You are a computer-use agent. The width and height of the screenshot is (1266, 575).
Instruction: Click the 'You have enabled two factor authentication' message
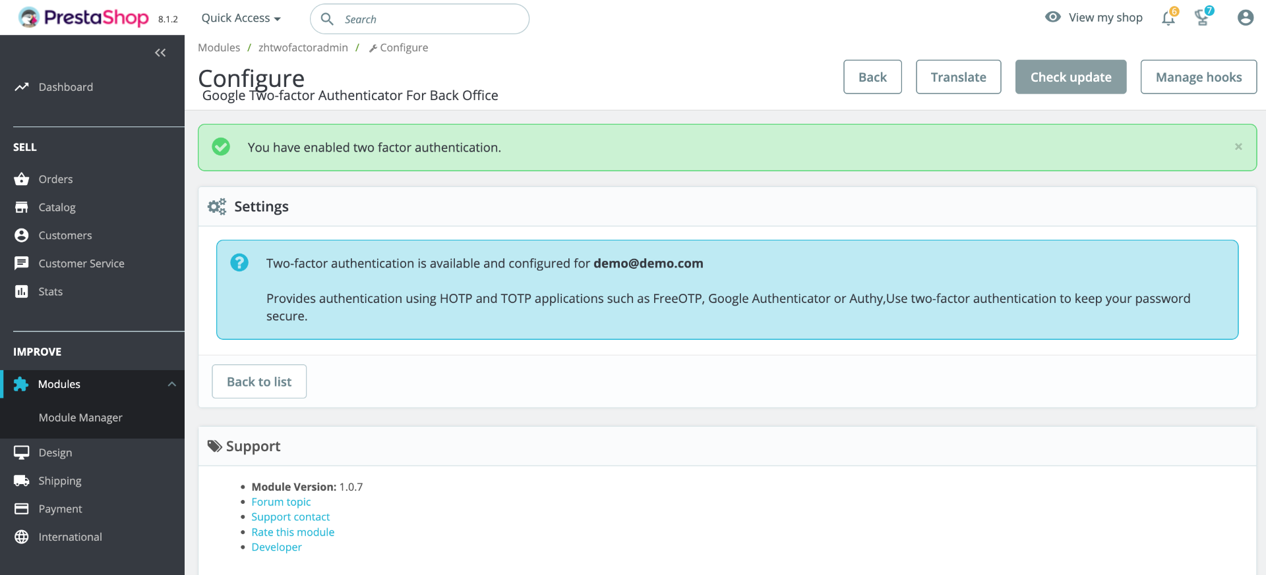[375, 148]
